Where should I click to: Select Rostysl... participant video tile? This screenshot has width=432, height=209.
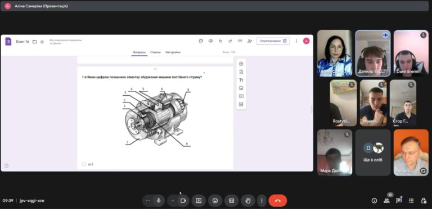pos(343,103)
